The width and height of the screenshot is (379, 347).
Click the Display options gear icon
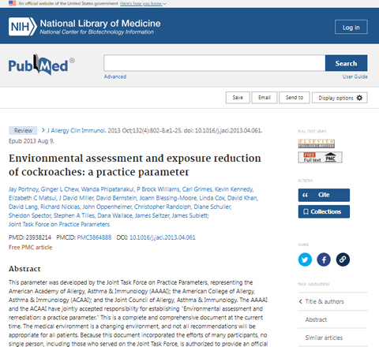pyautogui.click(x=359, y=98)
